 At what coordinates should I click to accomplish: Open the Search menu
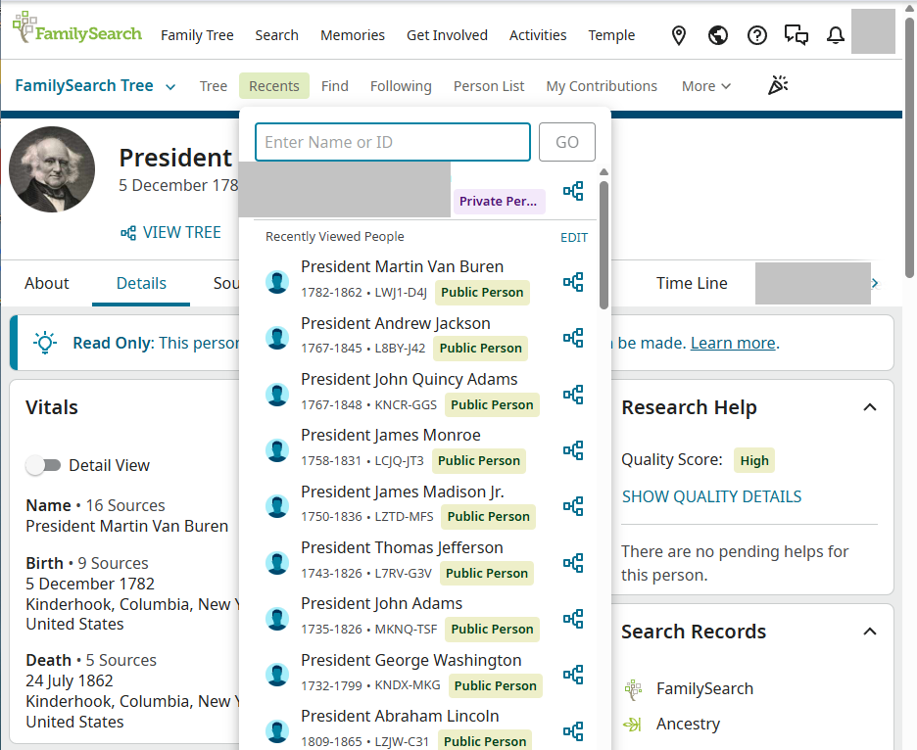pos(276,35)
